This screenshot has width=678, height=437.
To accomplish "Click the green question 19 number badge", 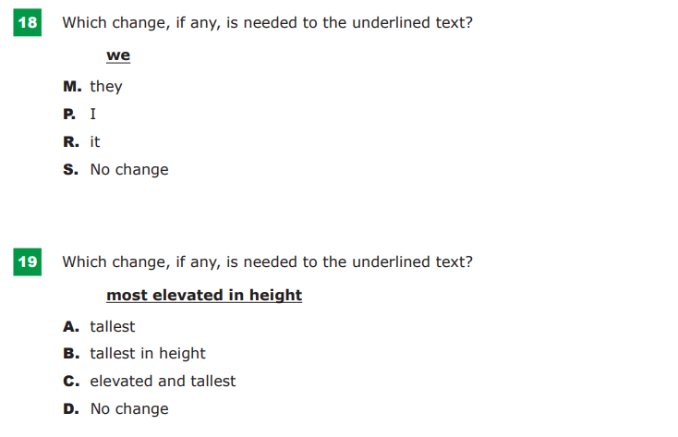I will pos(27,262).
